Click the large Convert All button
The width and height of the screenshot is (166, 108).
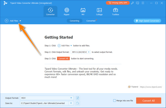[149, 101]
